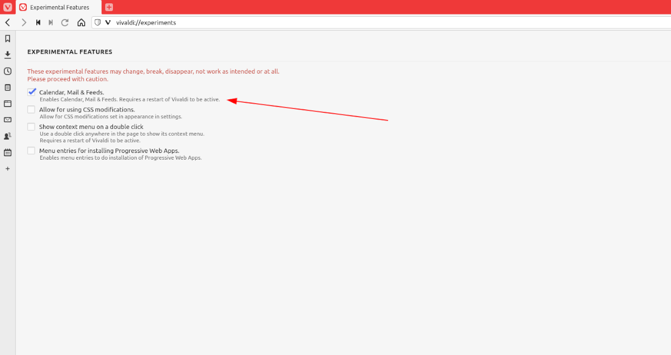Open the Contacts panel

7,136
